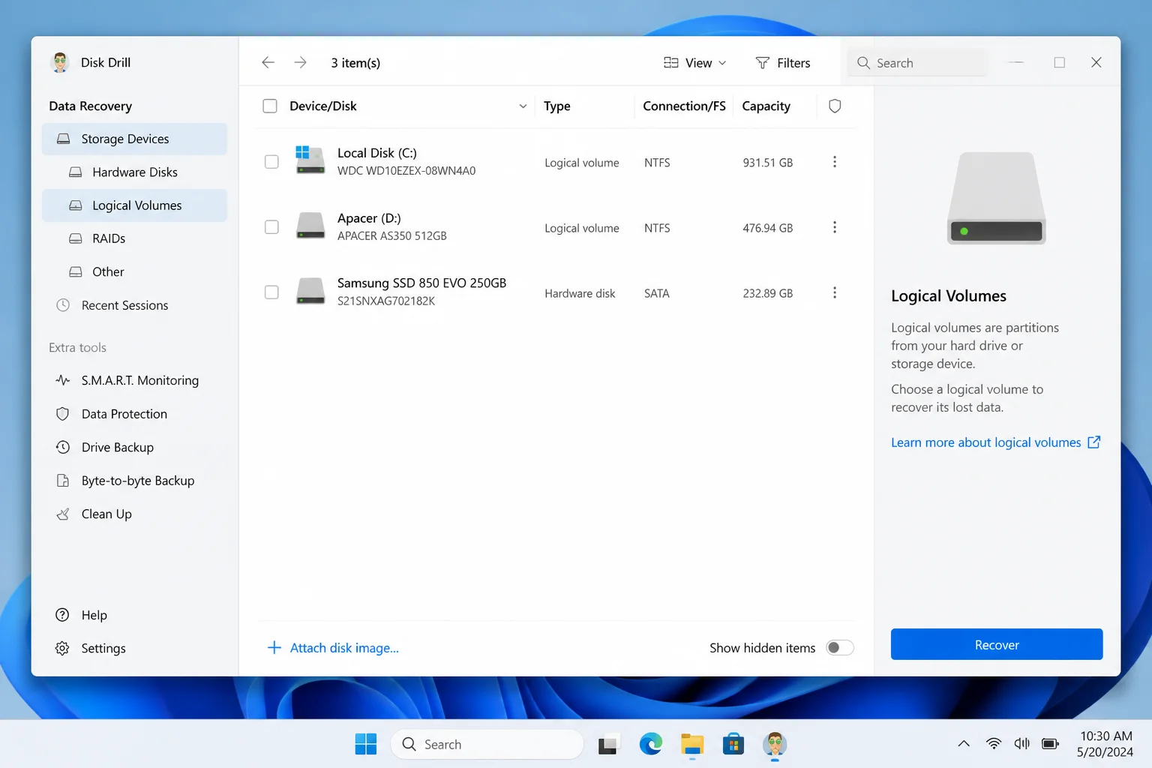Click Disk Drill taskbar icon
This screenshot has width=1152, height=768.
tap(775, 744)
